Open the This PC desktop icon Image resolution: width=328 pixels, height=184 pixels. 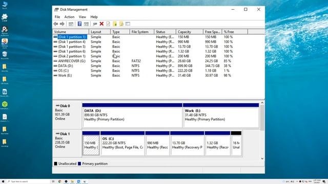pyautogui.click(x=5, y=5)
